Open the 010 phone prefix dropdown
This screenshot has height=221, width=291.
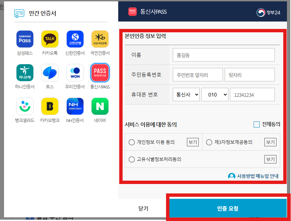pos(215,95)
